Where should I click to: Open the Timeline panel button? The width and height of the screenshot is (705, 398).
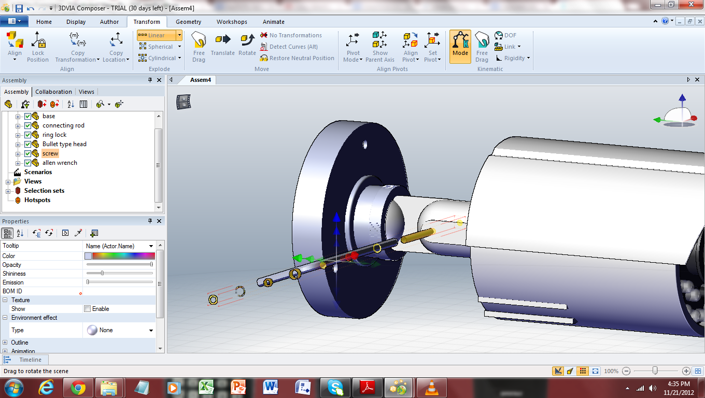tap(25, 360)
